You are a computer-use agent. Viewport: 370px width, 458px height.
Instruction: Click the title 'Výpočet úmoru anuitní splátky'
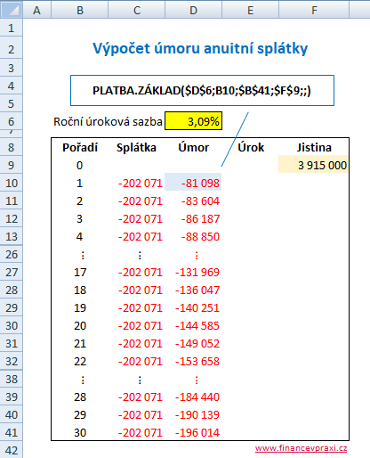200,48
